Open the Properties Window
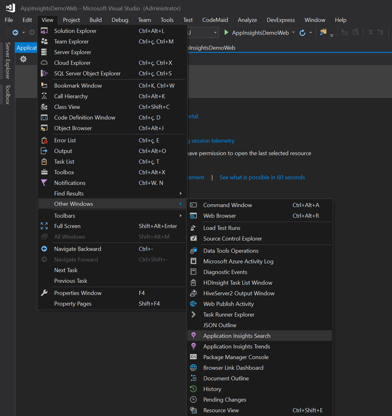 pos(112,293)
